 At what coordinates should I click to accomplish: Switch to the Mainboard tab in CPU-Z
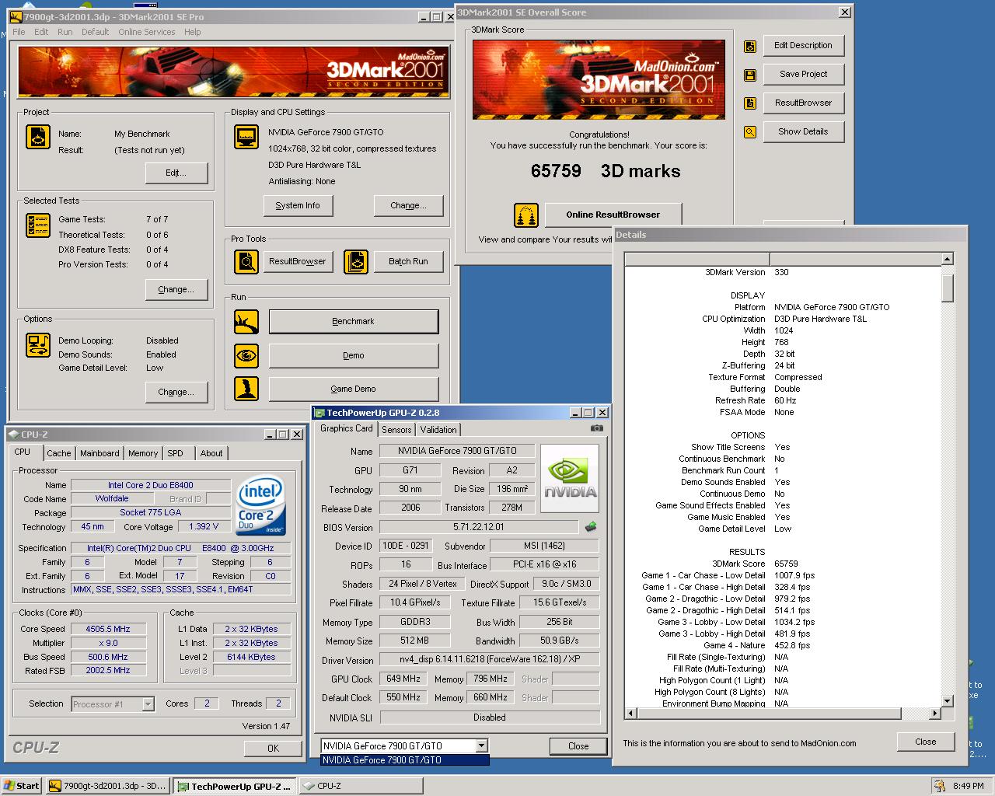point(99,453)
